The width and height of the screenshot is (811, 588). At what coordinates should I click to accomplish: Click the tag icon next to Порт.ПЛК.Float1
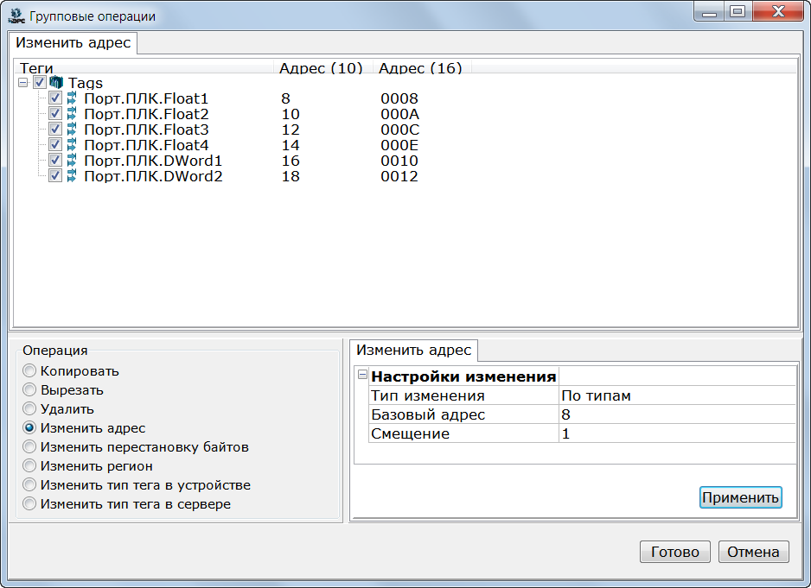point(72,99)
